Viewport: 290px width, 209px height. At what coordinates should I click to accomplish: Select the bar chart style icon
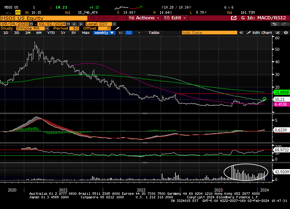pos(129,33)
